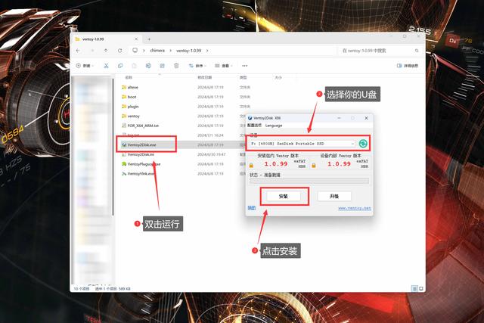Viewport: 484px width, 323px height.
Task: Click the Cut icon in Explorer toolbar
Action: coord(106,66)
